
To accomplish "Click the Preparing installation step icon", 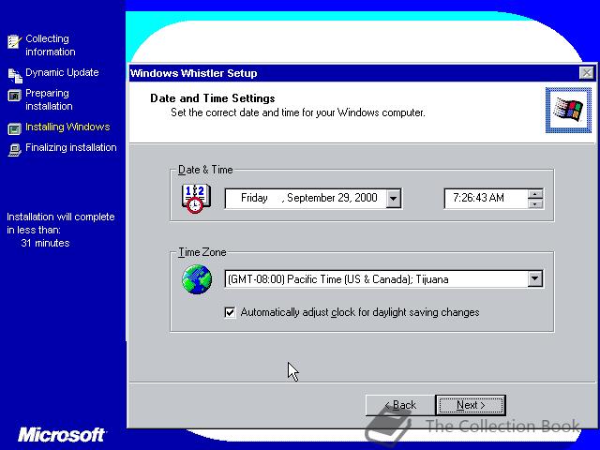I will [x=15, y=96].
